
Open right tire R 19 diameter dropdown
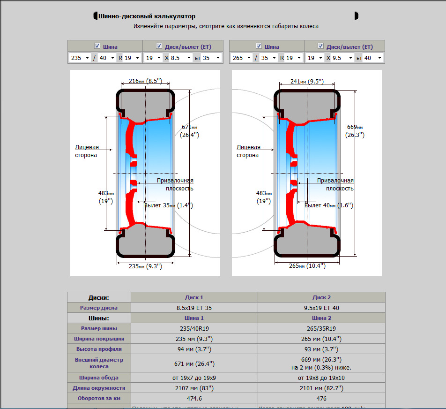tap(294, 58)
